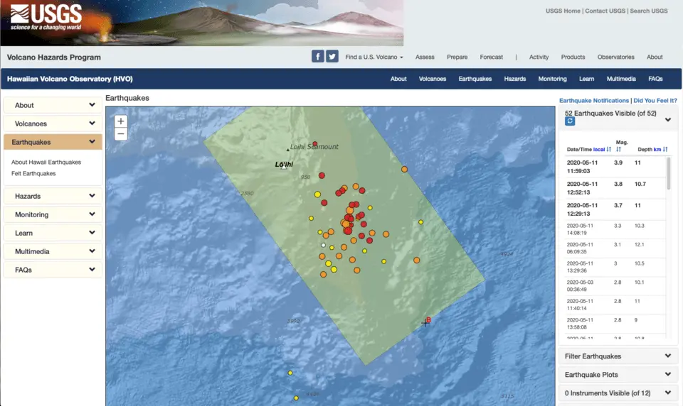The height and width of the screenshot is (406, 683).
Task: Open the Felt Earthquakes sidebar link
Action: 33,173
